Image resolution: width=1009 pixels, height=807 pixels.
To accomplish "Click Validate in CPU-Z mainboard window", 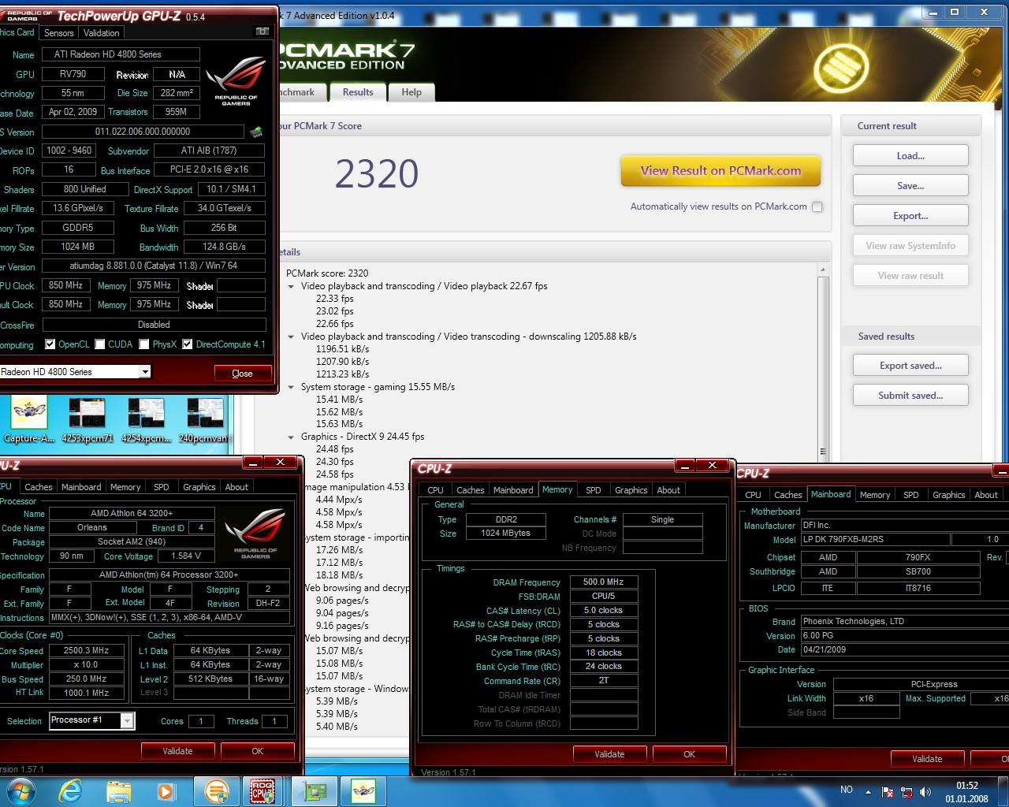I will coord(927,759).
